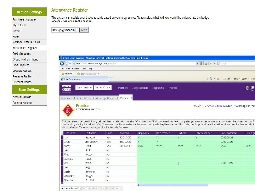The height and width of the screenshot is (191, 255).
Task: Click the stock number input field
Action: 201,106
